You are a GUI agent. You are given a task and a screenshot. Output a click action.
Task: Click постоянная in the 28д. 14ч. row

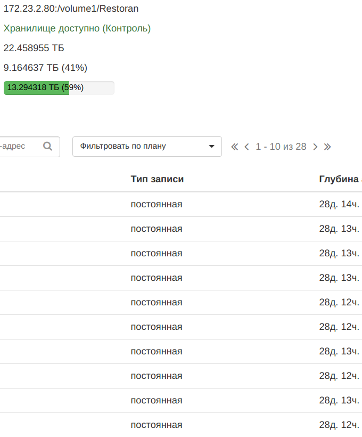coord(157,204)
